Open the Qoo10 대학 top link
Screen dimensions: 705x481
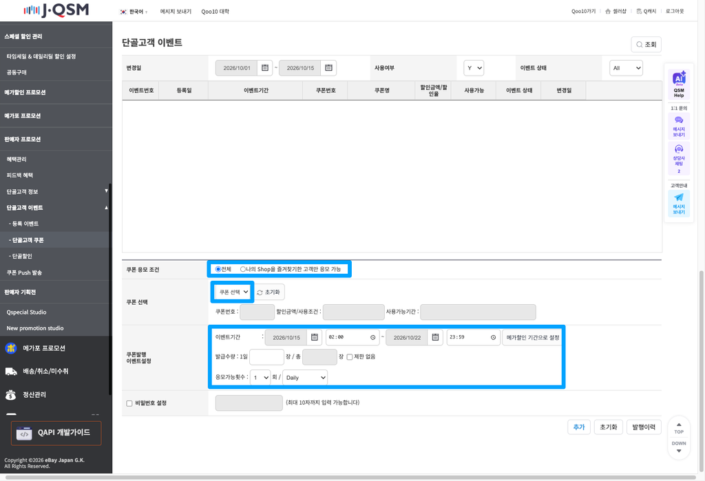point(215,12)
